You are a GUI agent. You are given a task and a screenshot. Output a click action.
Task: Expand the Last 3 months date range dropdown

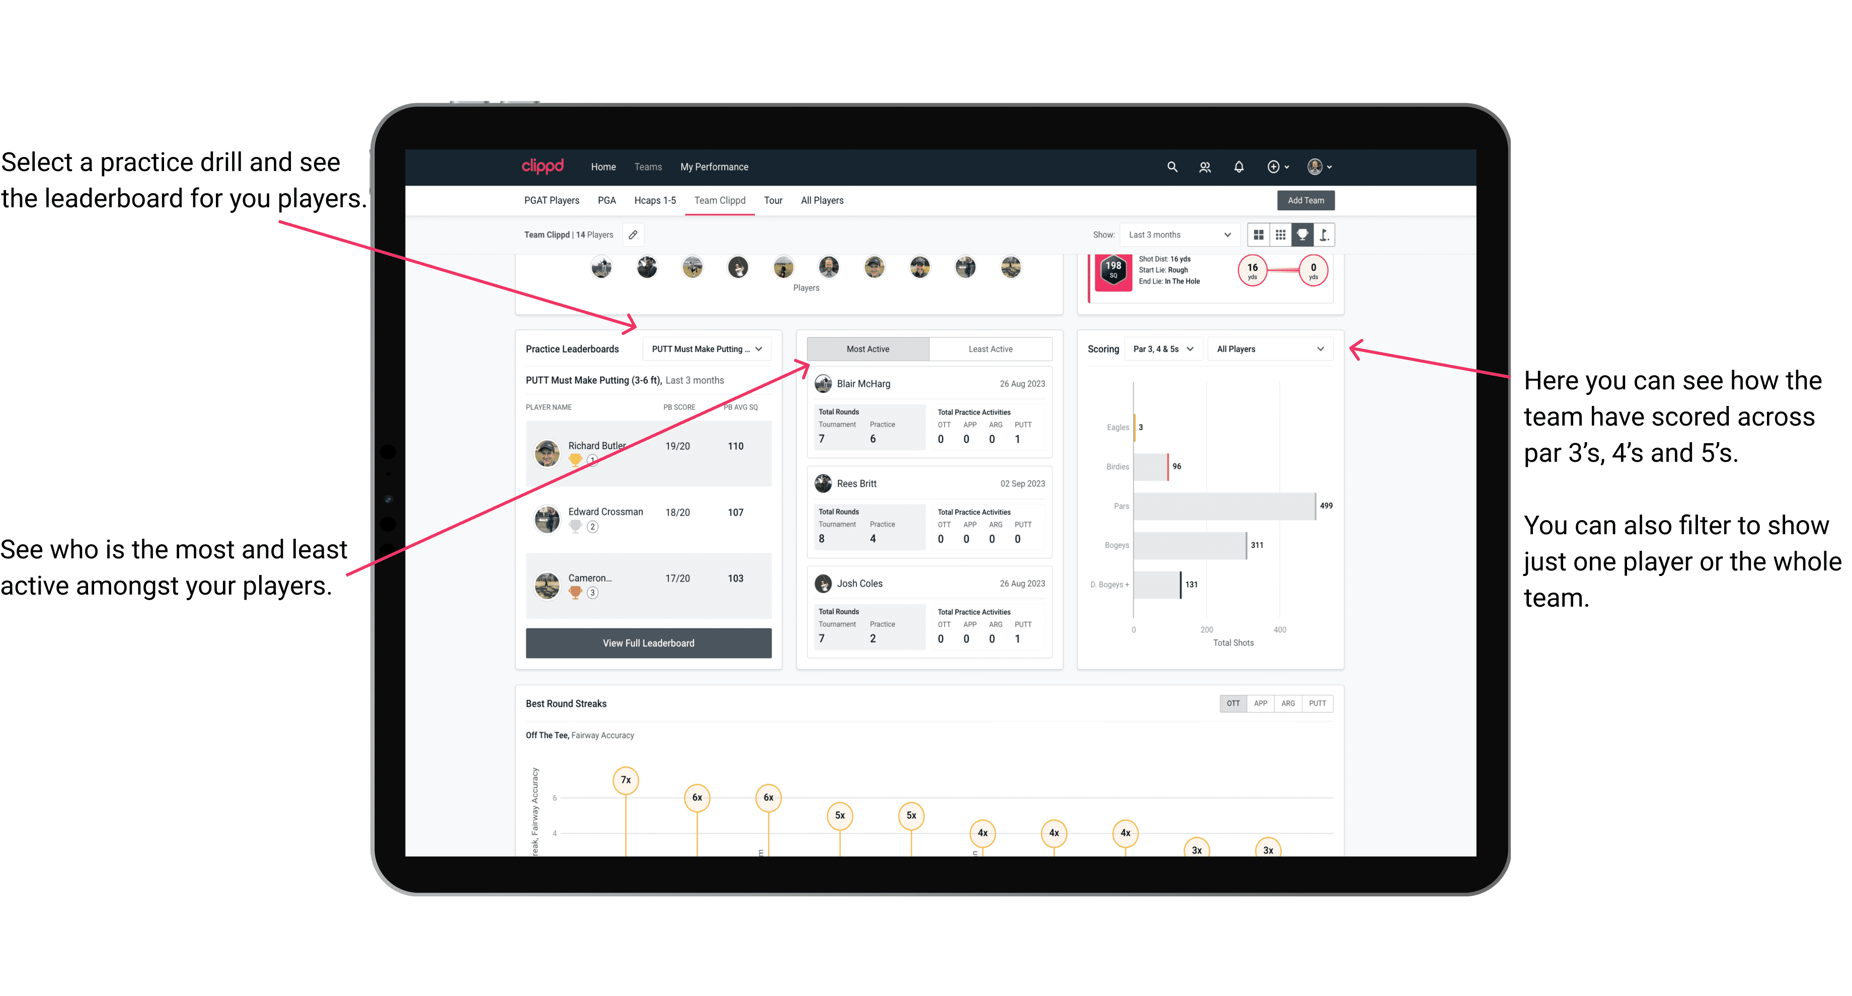(1179, 235)
